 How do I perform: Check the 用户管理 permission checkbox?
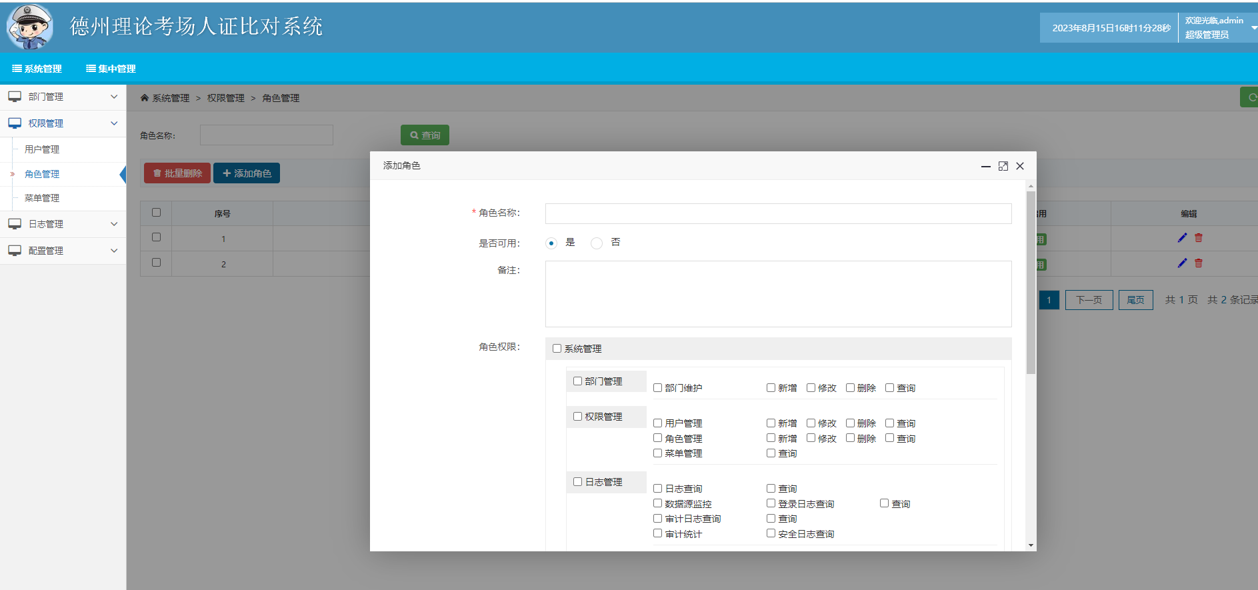pos(658,423)
